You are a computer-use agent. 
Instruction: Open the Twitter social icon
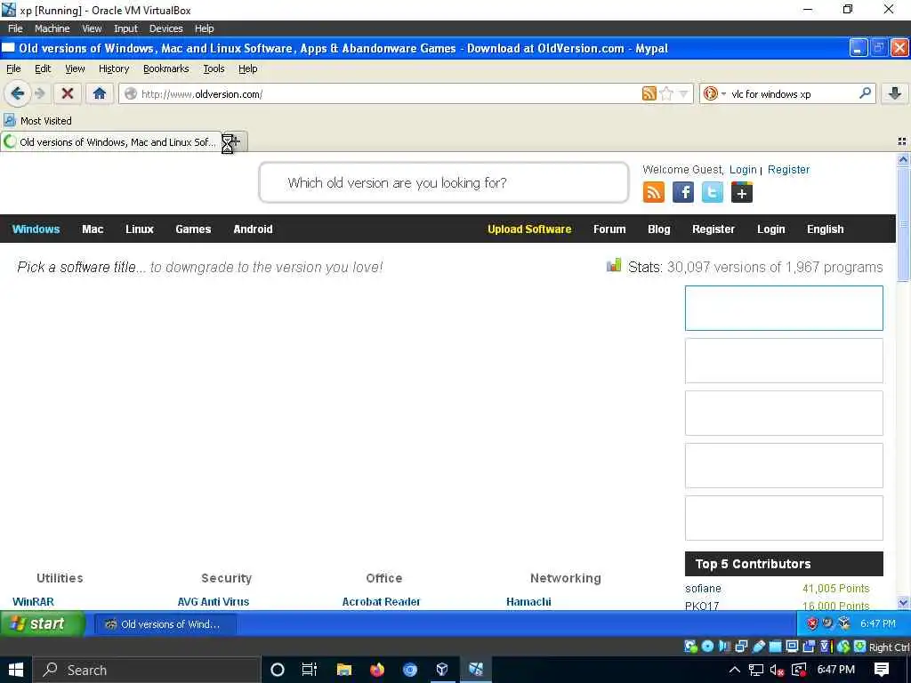point(713,192)
